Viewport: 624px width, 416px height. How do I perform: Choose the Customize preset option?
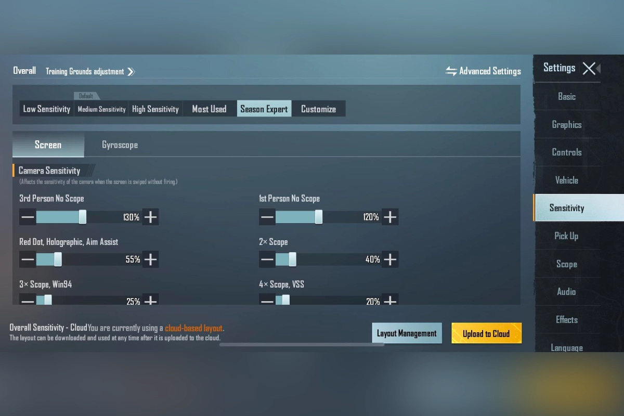(x=318, y=109)
